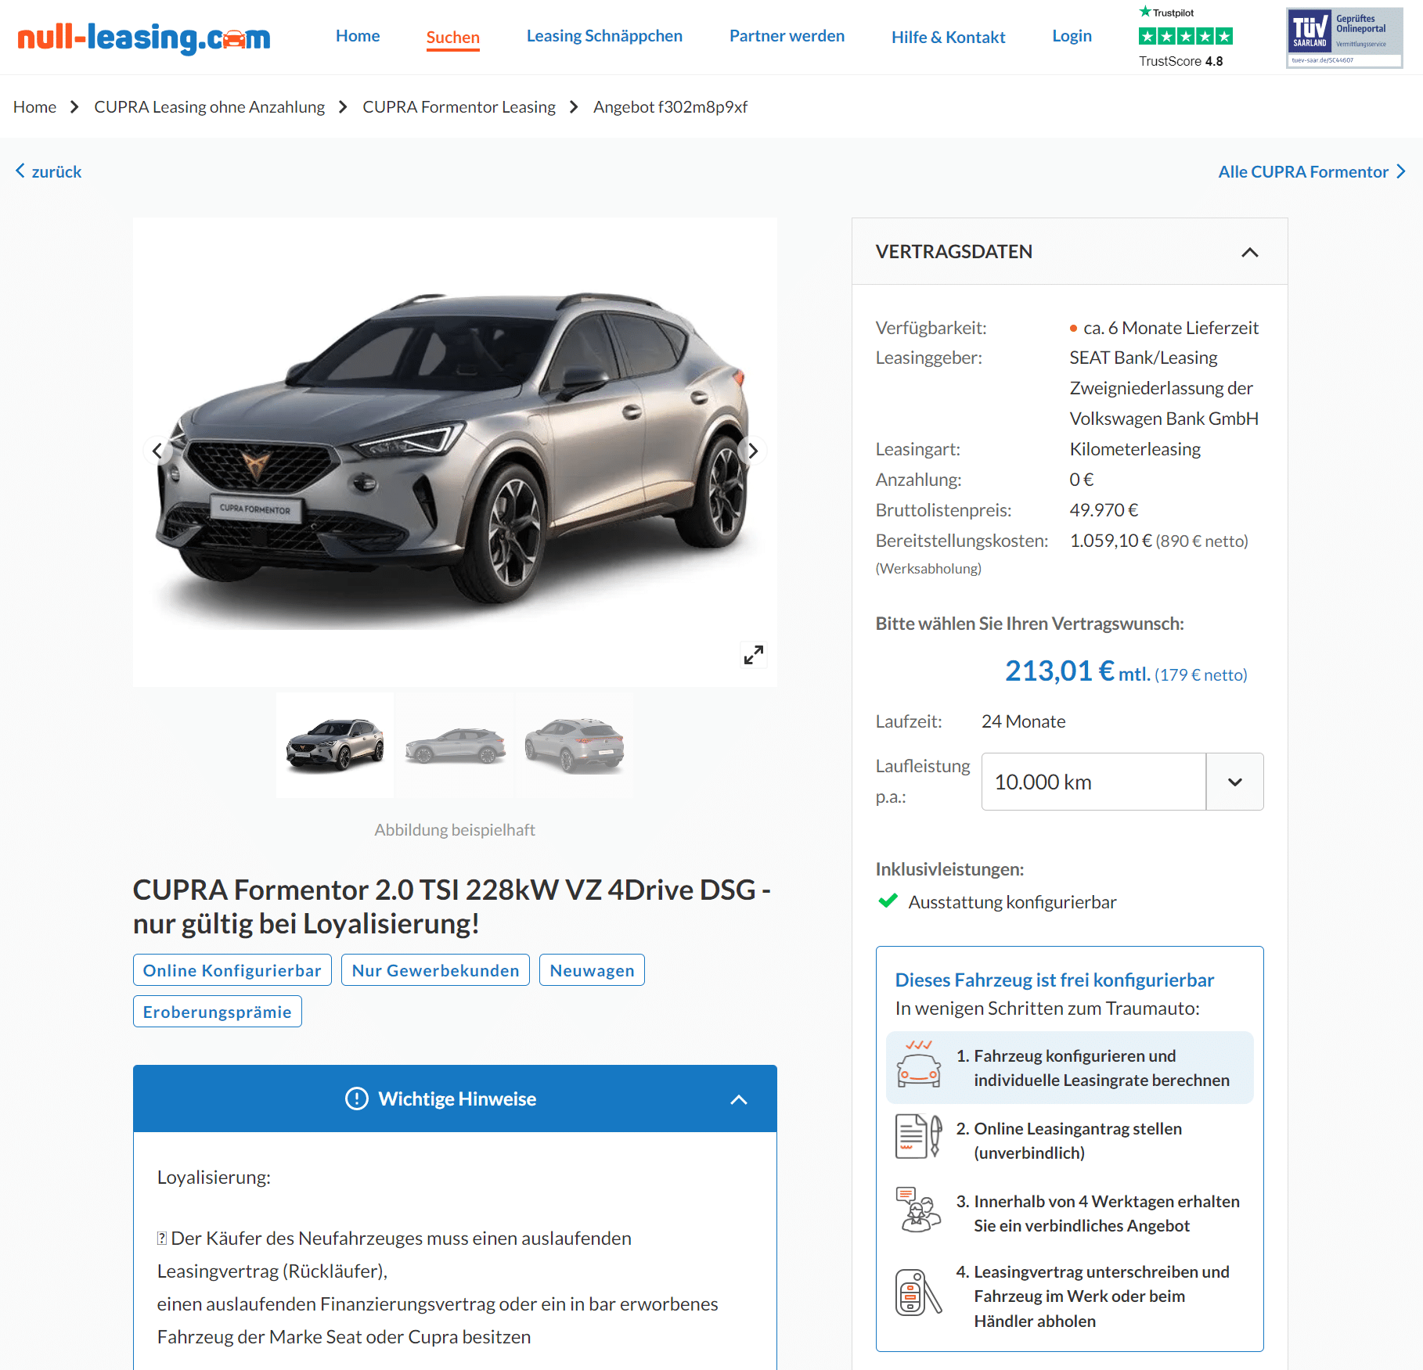Click the chevron after Alle CUPRA Formentor
1423x1370 pixels.
click(1400, 171)
